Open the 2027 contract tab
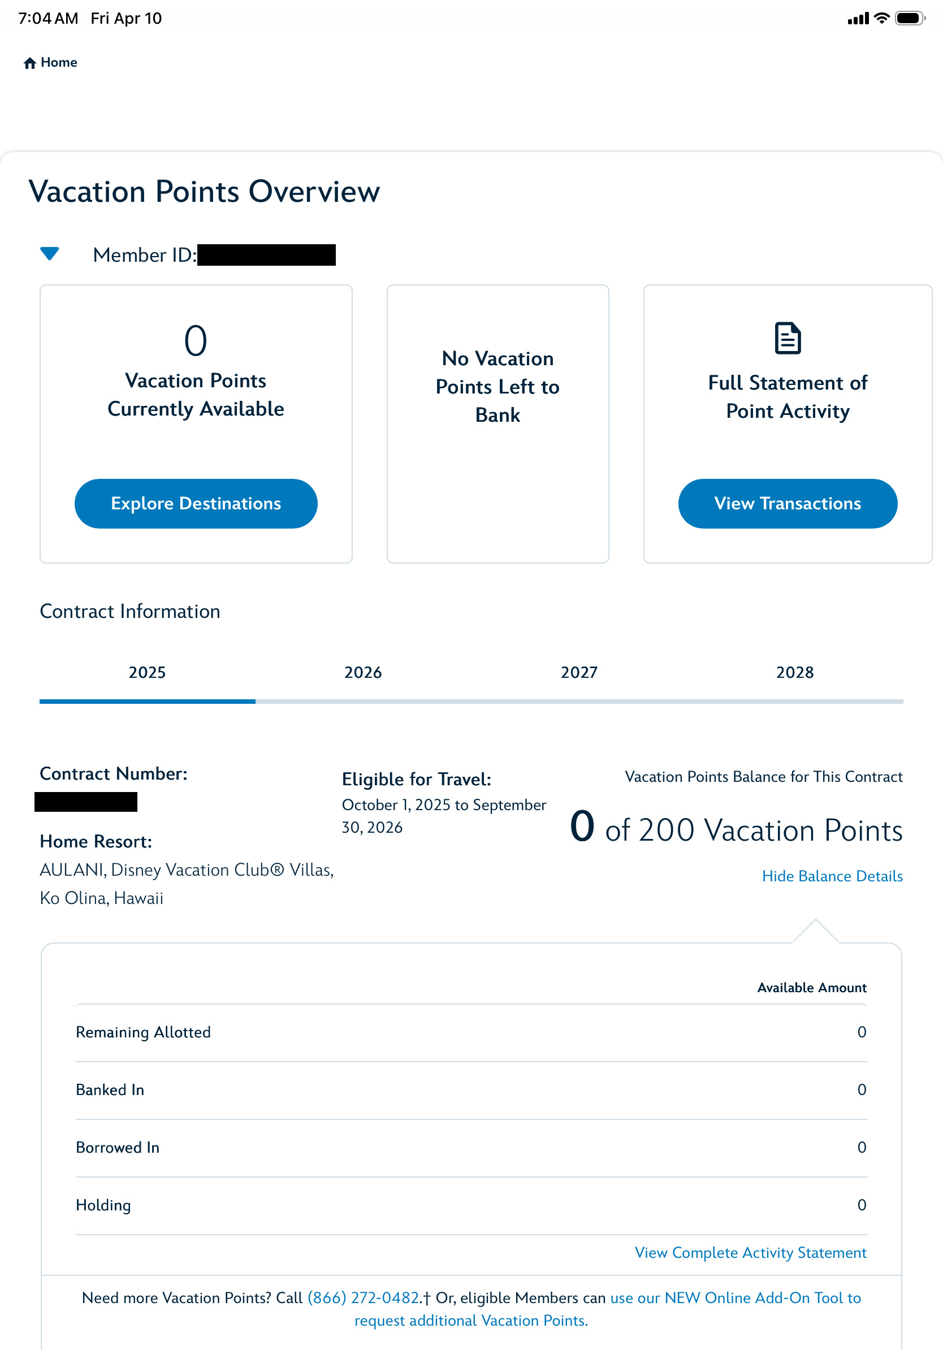Viewport: 943px width, 1350px height. coord(579,672)
